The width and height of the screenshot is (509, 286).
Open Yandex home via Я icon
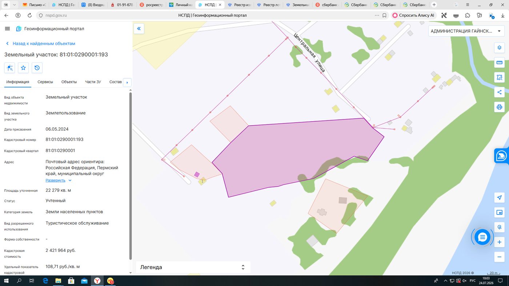18,16
